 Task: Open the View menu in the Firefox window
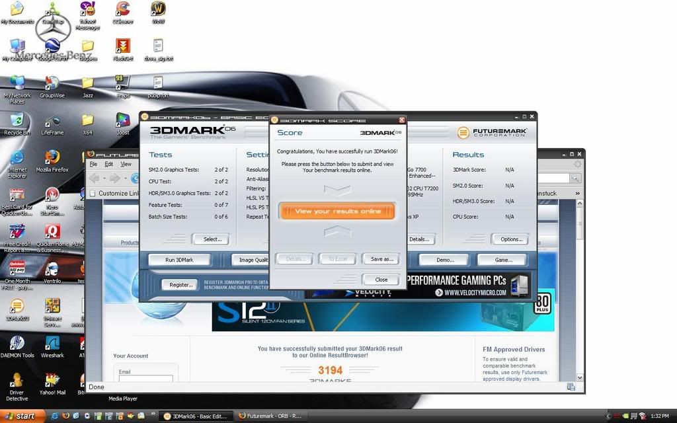pos(126,164)
